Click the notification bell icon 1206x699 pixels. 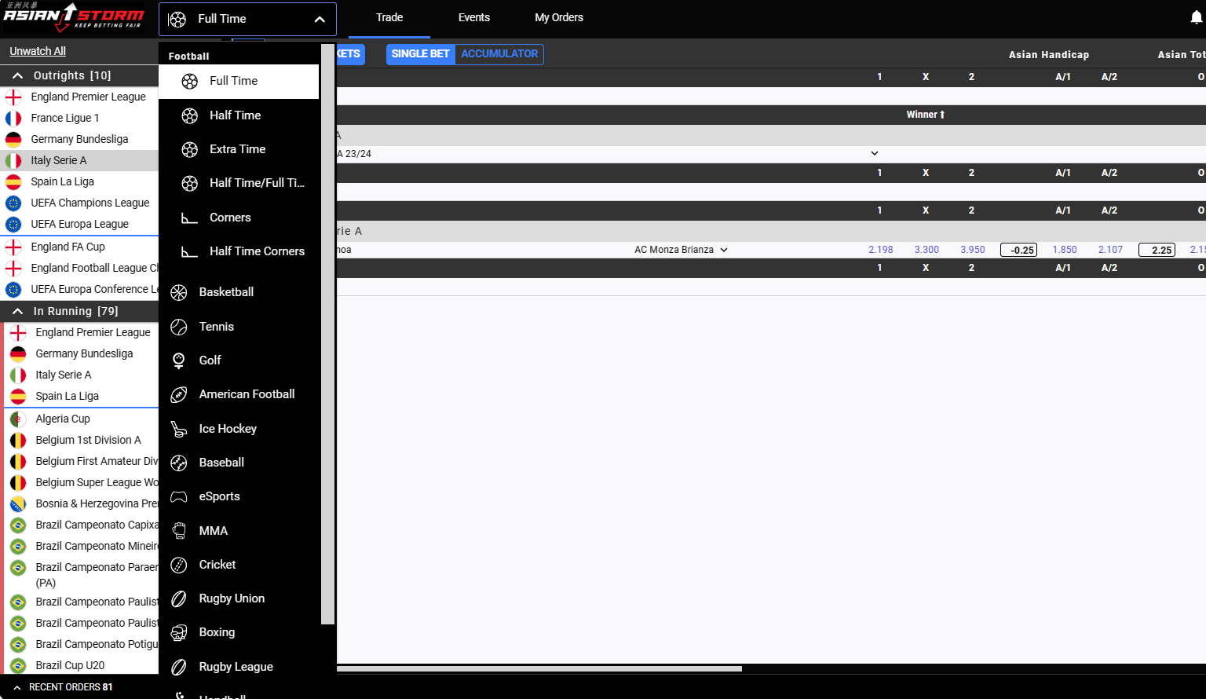pos(1196,17)
